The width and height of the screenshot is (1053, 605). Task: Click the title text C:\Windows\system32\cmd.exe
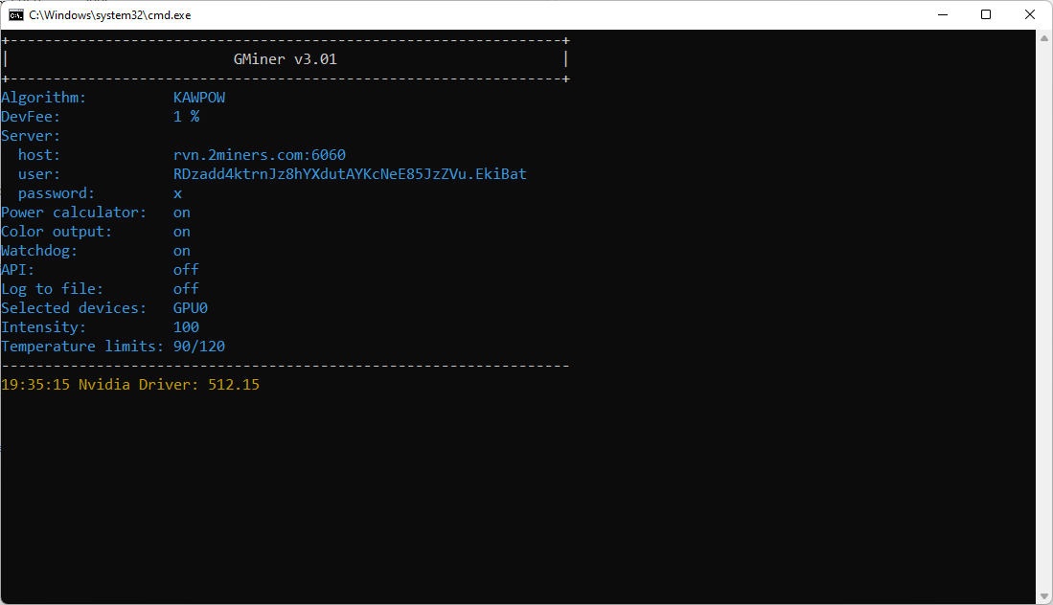(110, 14)
